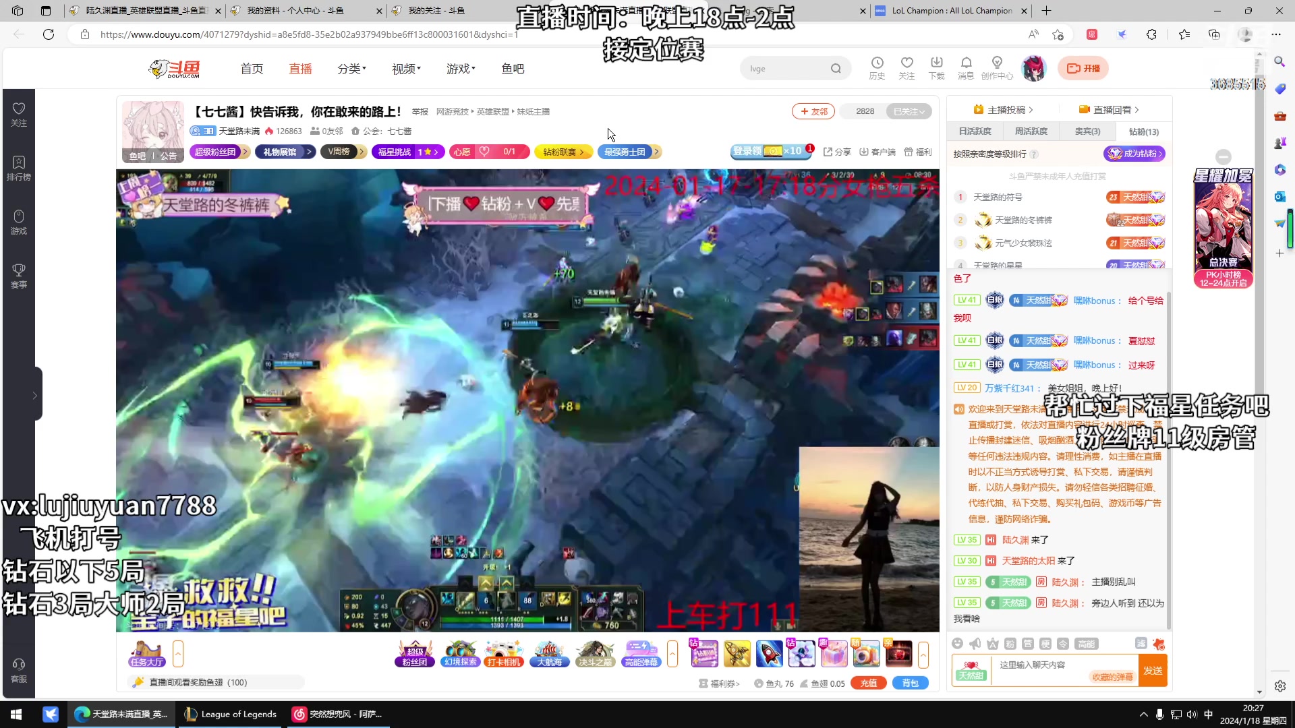
Task: Open the 任务大厅 task hall icon
Action: pos(147,654)
